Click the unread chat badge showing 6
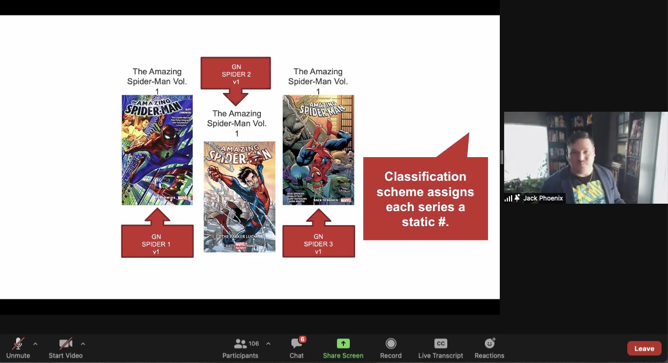The image size is (668, 363). pyautogui.click(x=303, y=339)
